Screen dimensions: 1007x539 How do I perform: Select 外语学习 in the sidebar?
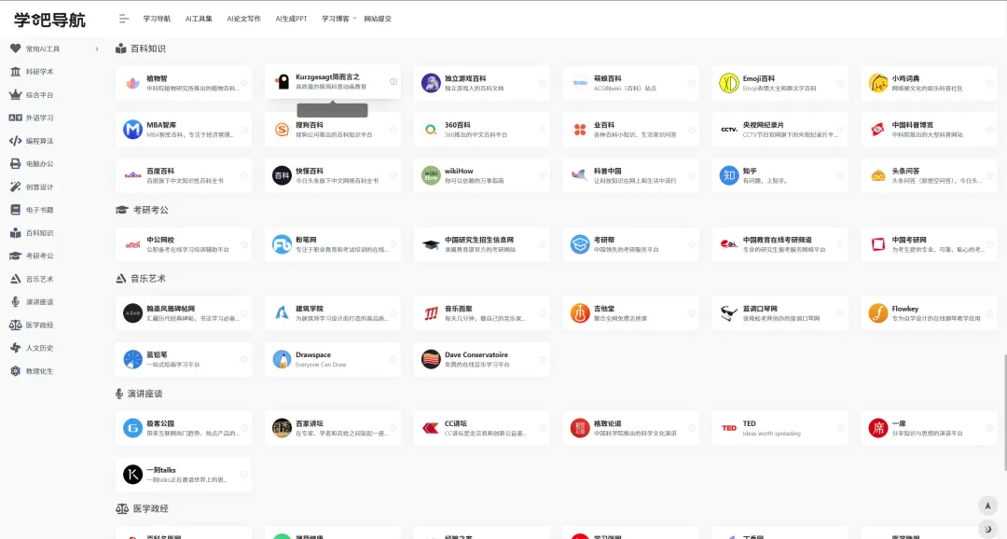39,118
